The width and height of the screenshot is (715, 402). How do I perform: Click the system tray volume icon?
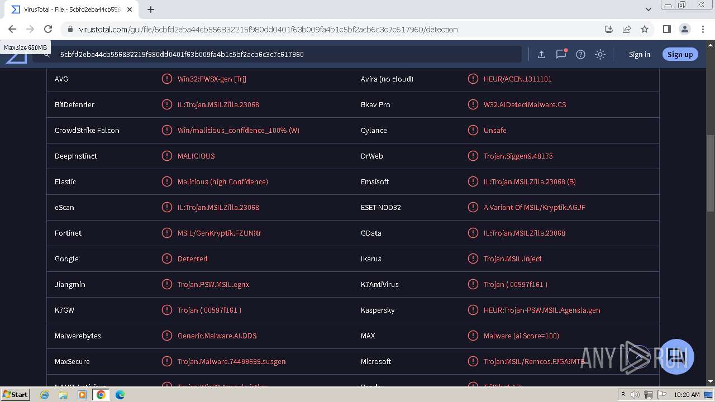click(x=635, y=395)
